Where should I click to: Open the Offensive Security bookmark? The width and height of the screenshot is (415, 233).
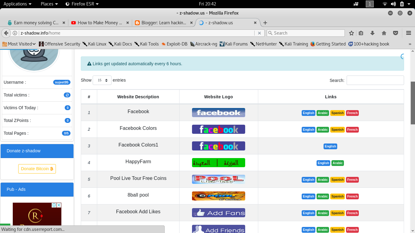[60, 44]
